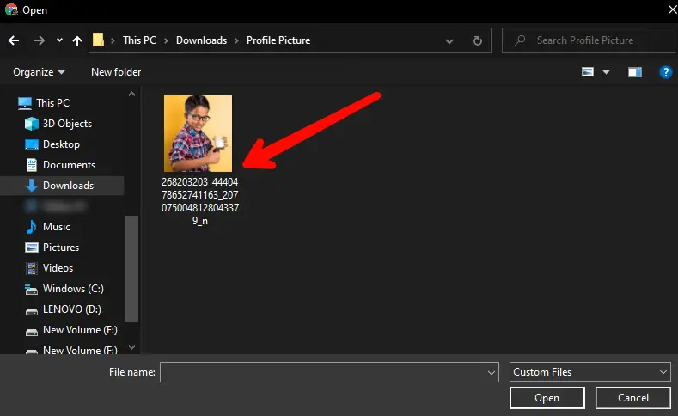Click the magnifier search icon
The image size is (678, 416).
pos(520,40)
